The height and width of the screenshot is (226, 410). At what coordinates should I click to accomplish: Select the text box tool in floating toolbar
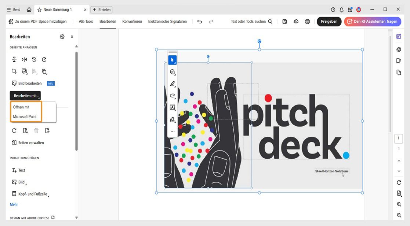click(x=172, y=108)
